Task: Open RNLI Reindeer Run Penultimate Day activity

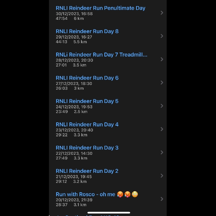Action: point(100,8)
